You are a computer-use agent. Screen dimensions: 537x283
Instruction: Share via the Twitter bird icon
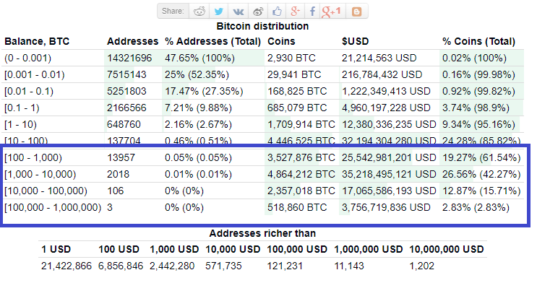click(218, 12)
